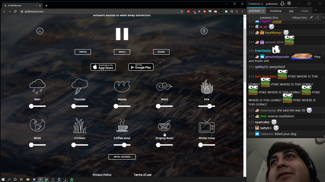Add a new Chatterino tab
Viewport: 325px width, 182px height.
[315, 10]
